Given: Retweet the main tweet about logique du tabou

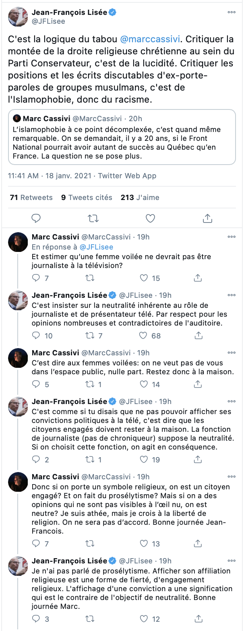Looking at the screenshot, I should (x=93, y=219).
